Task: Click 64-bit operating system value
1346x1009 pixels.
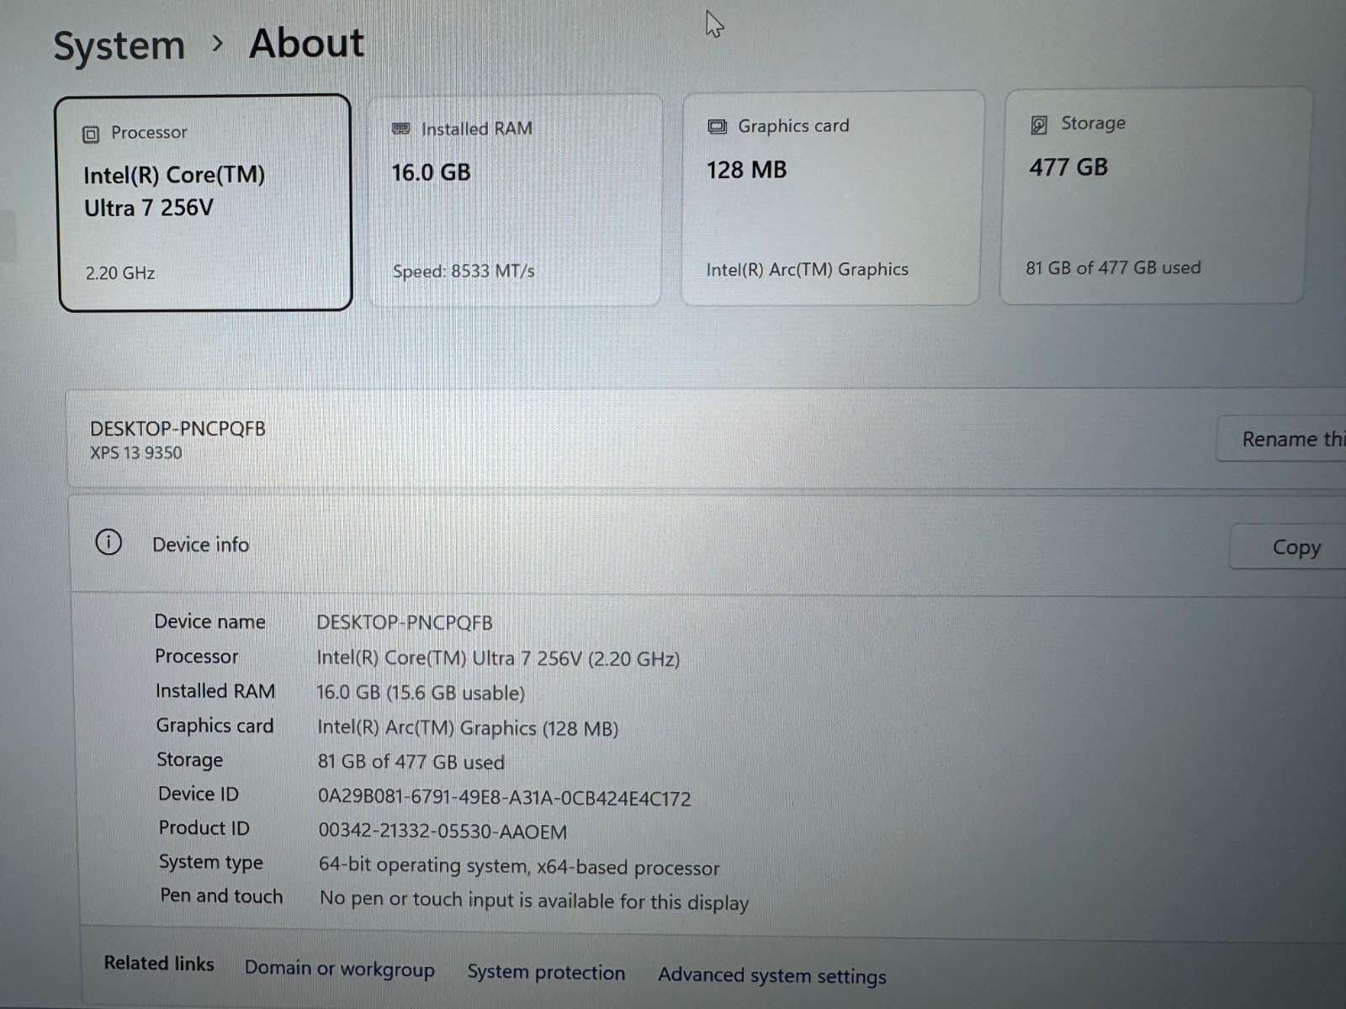Action: coord(519,867)
